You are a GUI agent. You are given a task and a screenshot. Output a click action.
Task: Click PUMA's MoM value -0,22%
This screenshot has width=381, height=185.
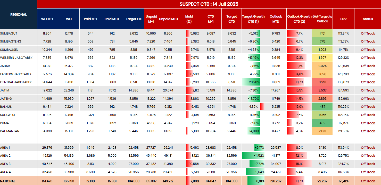coord(194,123)
